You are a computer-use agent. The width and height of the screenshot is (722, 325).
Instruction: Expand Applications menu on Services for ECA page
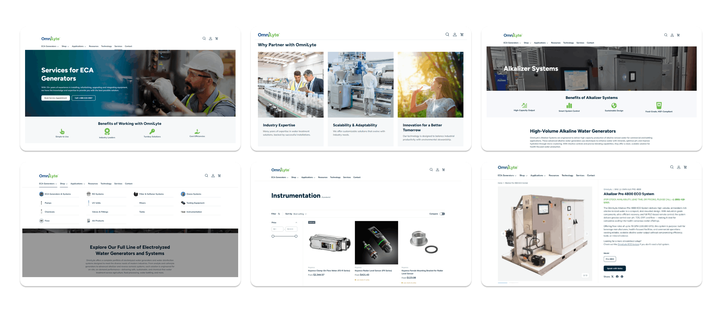[x=79, y=46]
